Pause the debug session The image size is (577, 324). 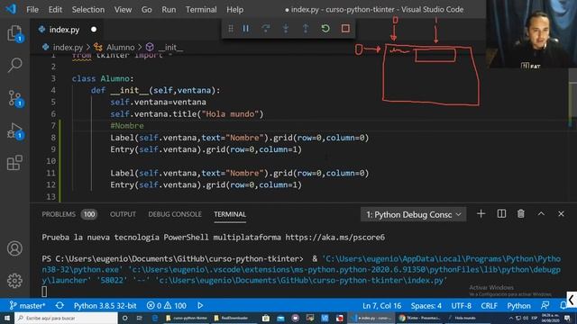246,28
